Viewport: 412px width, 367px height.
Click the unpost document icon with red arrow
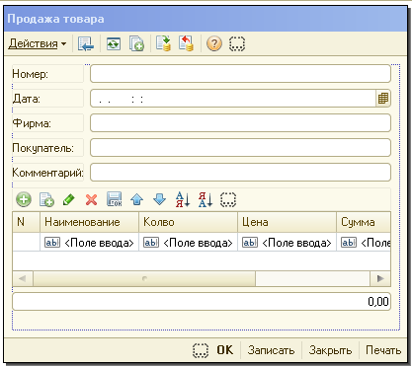[x=186, y=43]
